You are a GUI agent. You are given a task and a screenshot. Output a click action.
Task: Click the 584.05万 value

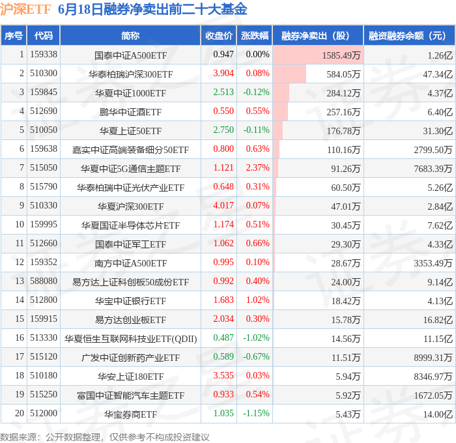click(x=343, y=74)
